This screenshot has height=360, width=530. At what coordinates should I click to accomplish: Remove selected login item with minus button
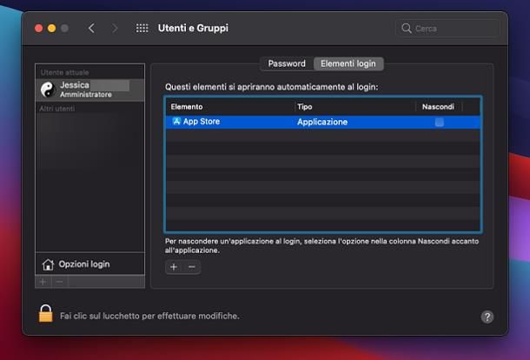(192, 267)
